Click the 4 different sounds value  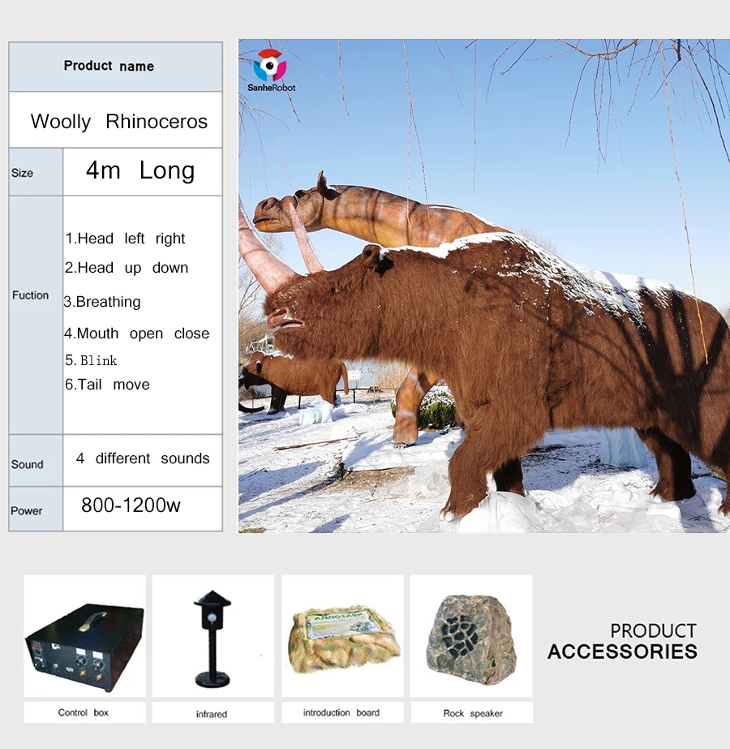tap(143, 458)
